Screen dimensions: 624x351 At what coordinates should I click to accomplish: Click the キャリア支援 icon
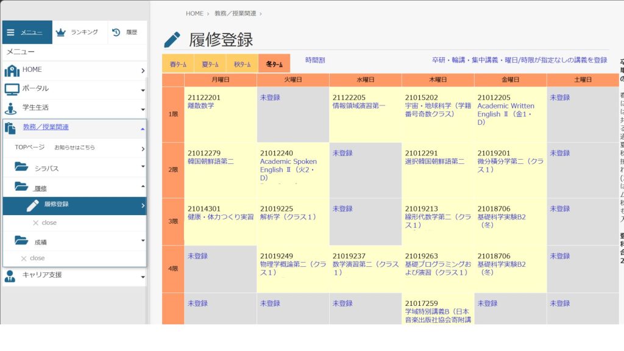10,276
